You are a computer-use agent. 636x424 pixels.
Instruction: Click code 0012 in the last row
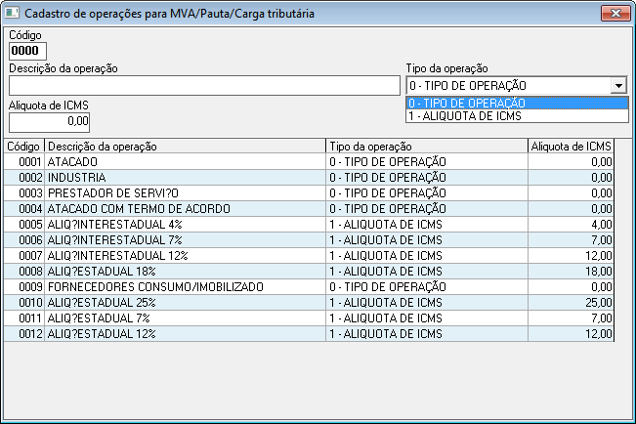pyautogui.click(x=29, y=333)
